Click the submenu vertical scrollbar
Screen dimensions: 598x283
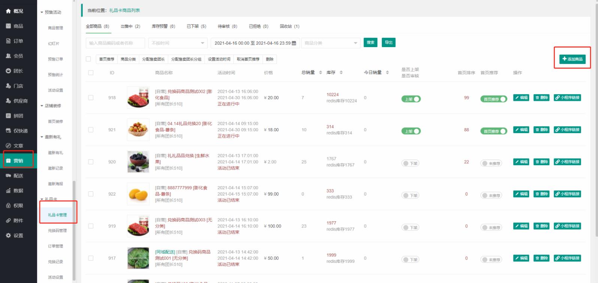(x=74, y=230)
